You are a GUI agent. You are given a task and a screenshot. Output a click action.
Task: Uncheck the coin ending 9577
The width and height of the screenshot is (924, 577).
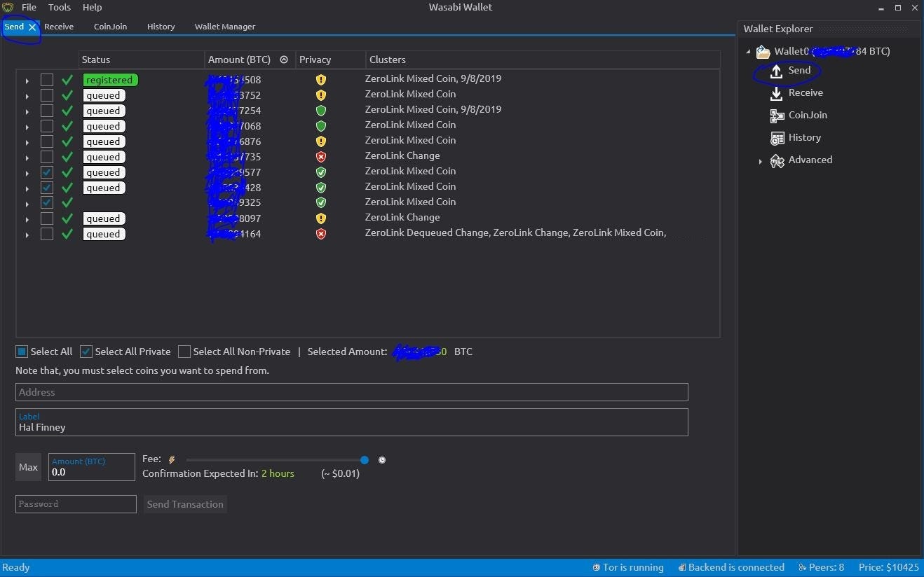click(47, 172)
